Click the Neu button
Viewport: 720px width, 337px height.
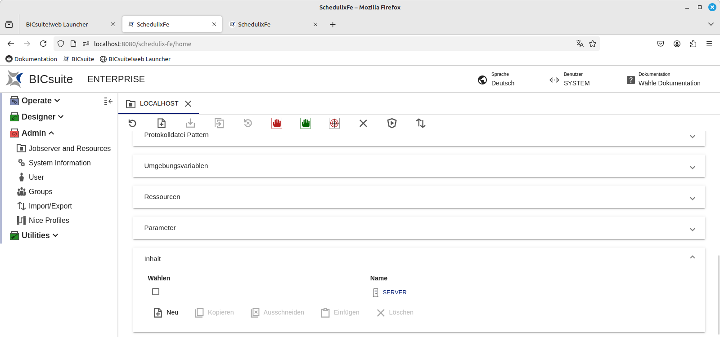pos(166,312)
